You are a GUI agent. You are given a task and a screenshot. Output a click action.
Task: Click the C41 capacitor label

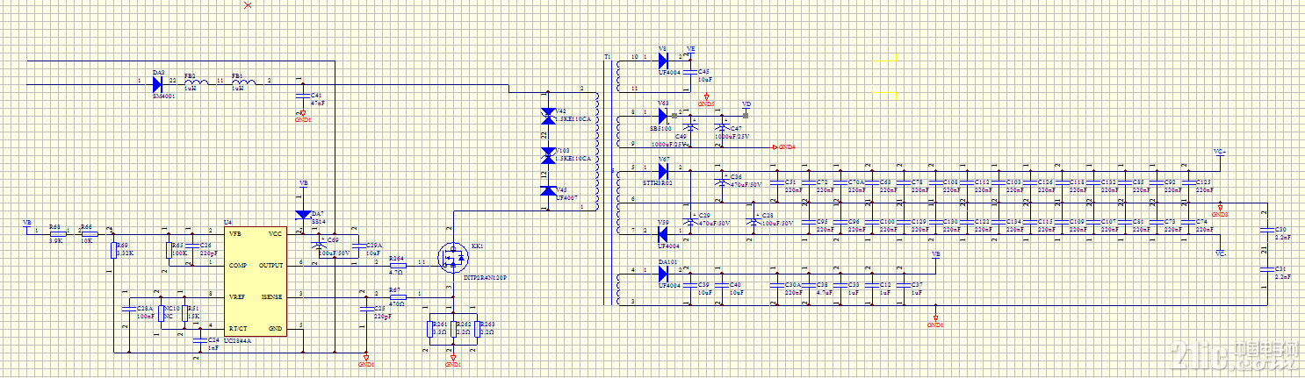coord(317,95)
